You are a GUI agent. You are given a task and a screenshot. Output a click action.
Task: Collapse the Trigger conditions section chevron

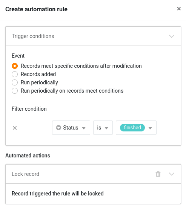(x=172, y=36)
